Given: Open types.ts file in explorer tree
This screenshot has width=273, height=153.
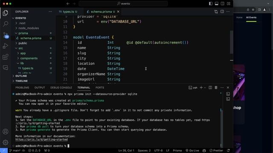Looking at the screenshot, I should [x=27, y=68].
